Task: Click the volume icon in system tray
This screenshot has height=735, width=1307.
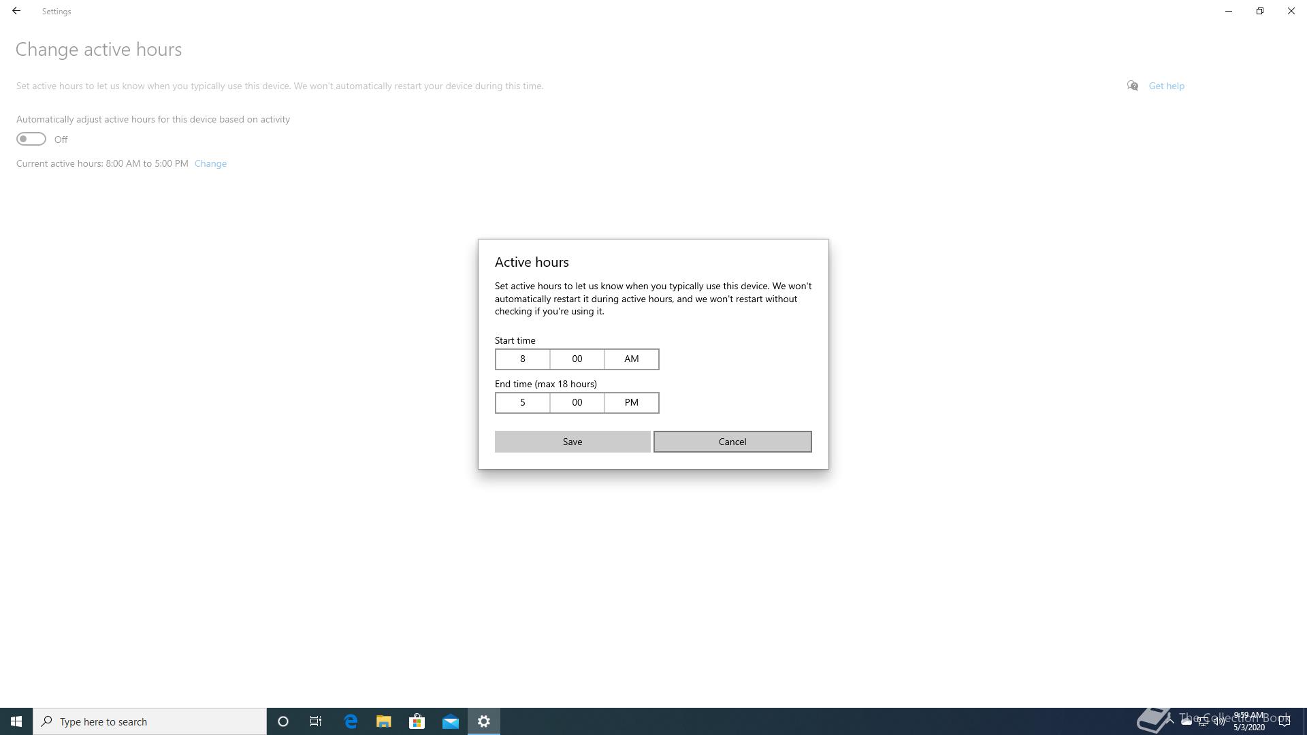Action: click(x=1219, y=721)
